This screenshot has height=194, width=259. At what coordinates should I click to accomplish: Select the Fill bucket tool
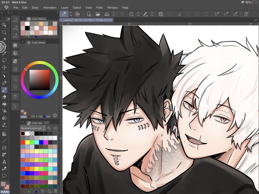click(4, 104)
